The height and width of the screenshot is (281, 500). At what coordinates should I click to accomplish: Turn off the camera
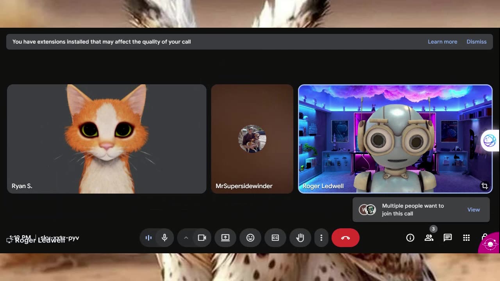202,238
